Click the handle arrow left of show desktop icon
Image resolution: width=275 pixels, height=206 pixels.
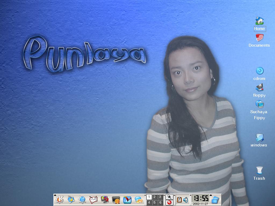click(x=211, y=195)
